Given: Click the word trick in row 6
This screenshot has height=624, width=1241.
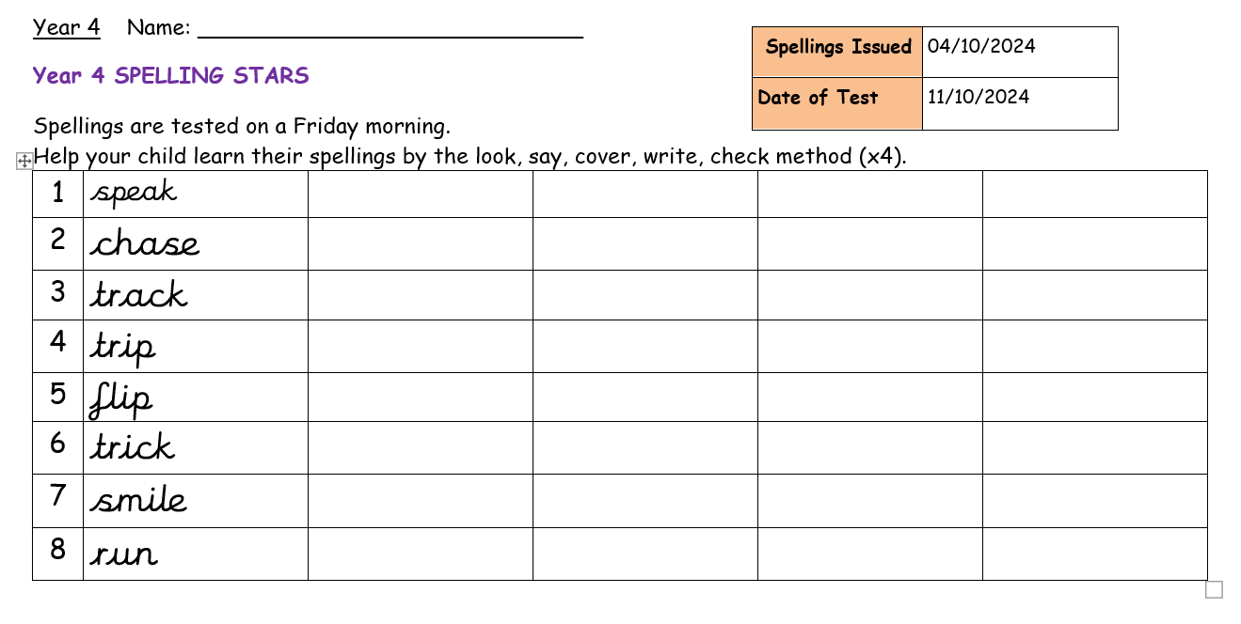Looking at the screenshot, I should (133, 445).
